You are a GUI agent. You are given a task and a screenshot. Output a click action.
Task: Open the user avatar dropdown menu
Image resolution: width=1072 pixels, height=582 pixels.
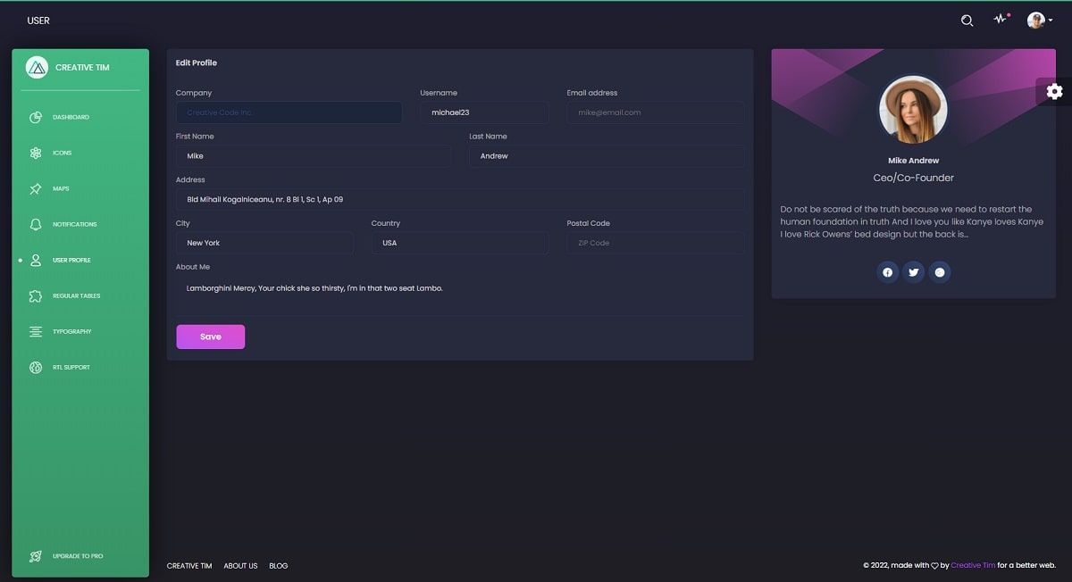click(x=1035, y=19)
